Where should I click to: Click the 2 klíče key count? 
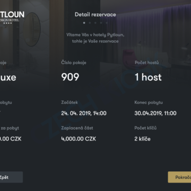pos(142,139)
